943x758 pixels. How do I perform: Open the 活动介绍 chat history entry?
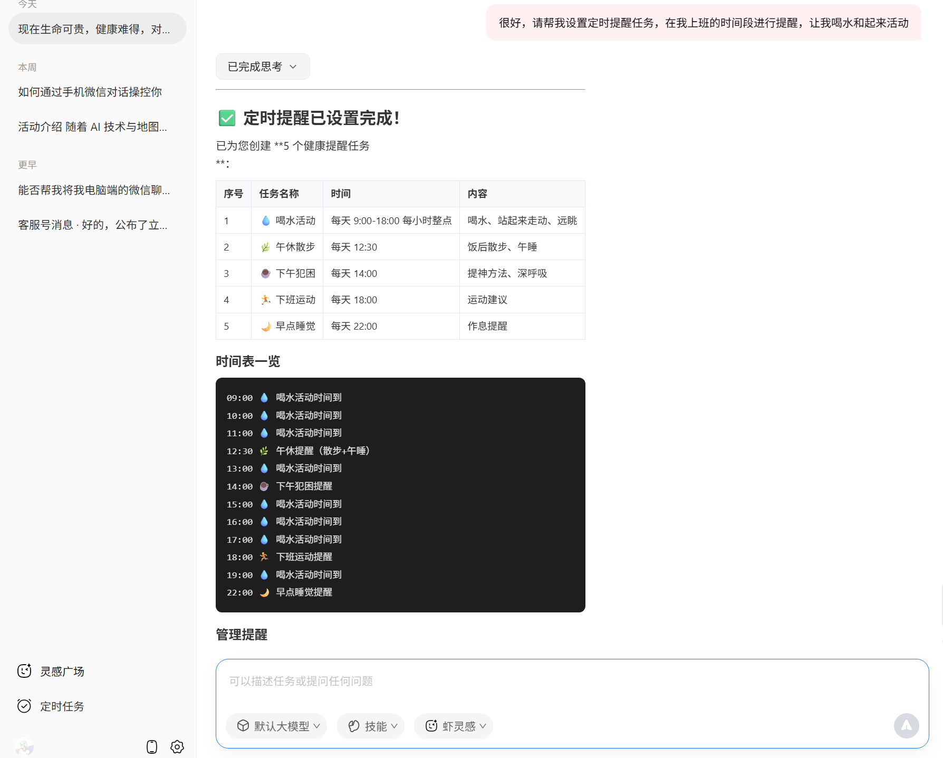[92, 127]
